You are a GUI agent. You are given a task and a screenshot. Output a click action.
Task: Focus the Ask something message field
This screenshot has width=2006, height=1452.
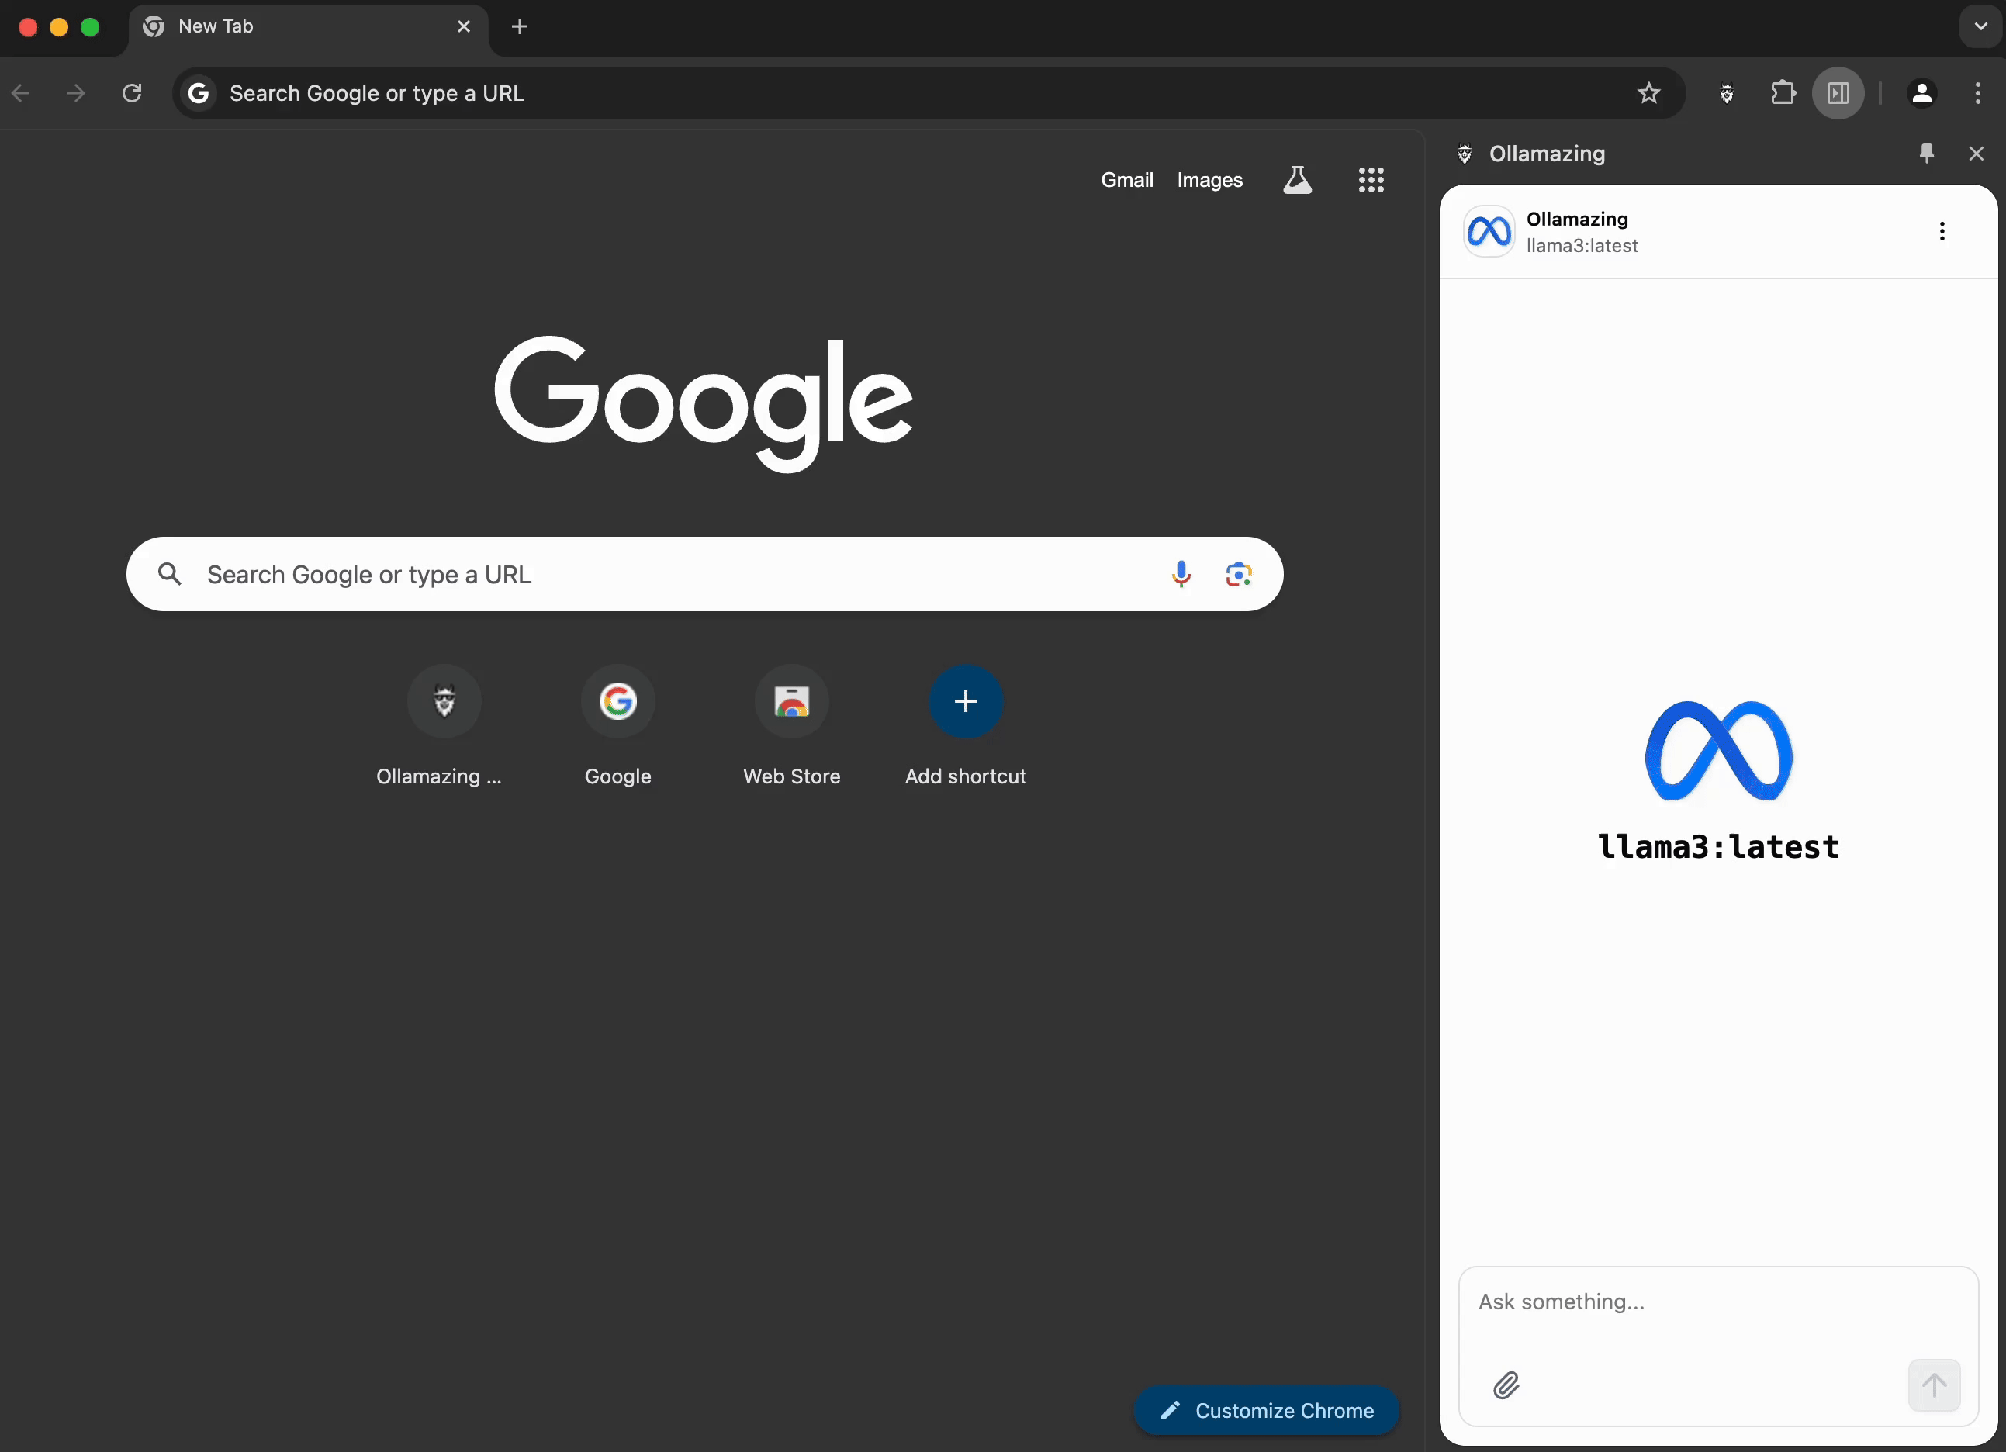point(1717,1302)
